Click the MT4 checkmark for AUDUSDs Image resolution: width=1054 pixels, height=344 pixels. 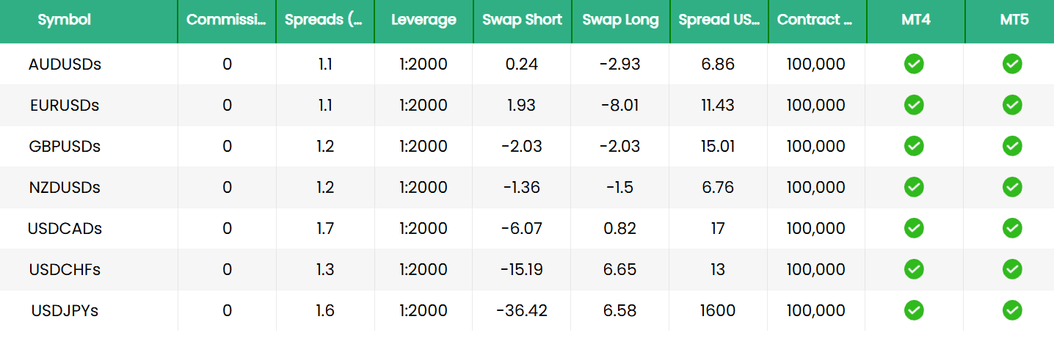click(914, 65)
